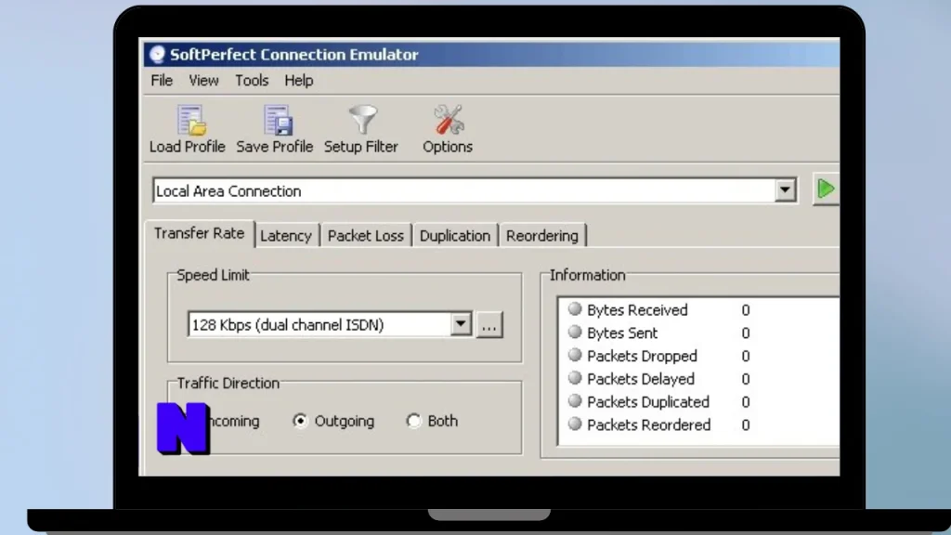Viewport: 951px width, 535px height.
Task: Open the Help menu
Action: (299, 80)
